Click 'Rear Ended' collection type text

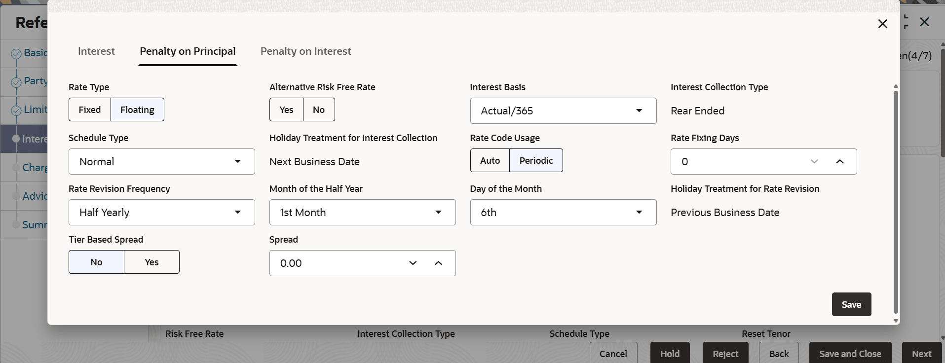click(697, 111)
